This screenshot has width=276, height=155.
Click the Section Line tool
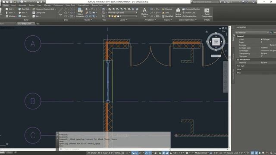[x=188, y=12]
